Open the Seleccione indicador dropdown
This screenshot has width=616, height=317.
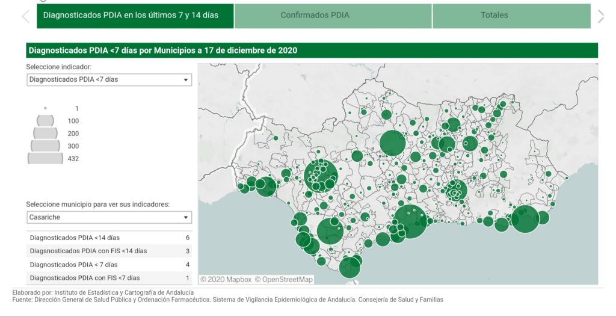pyautogui.click(x=109, y=79)
